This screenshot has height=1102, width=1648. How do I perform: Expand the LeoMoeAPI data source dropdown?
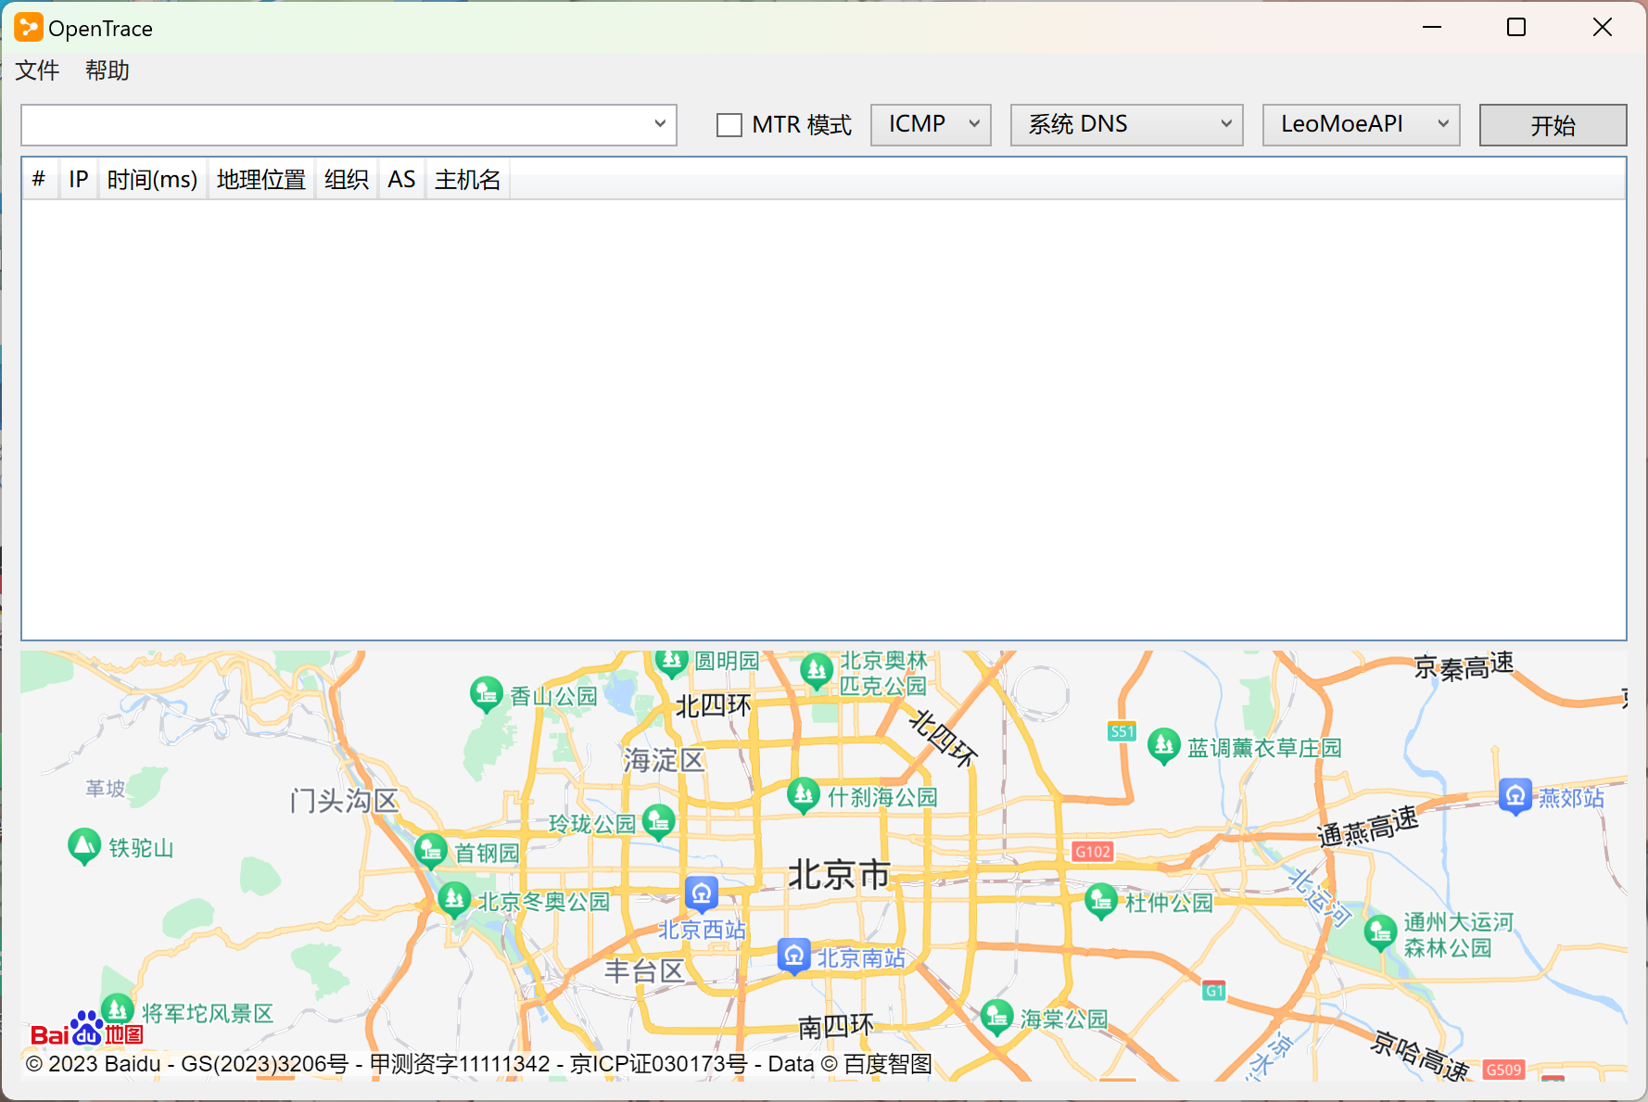coord(1360,123)
